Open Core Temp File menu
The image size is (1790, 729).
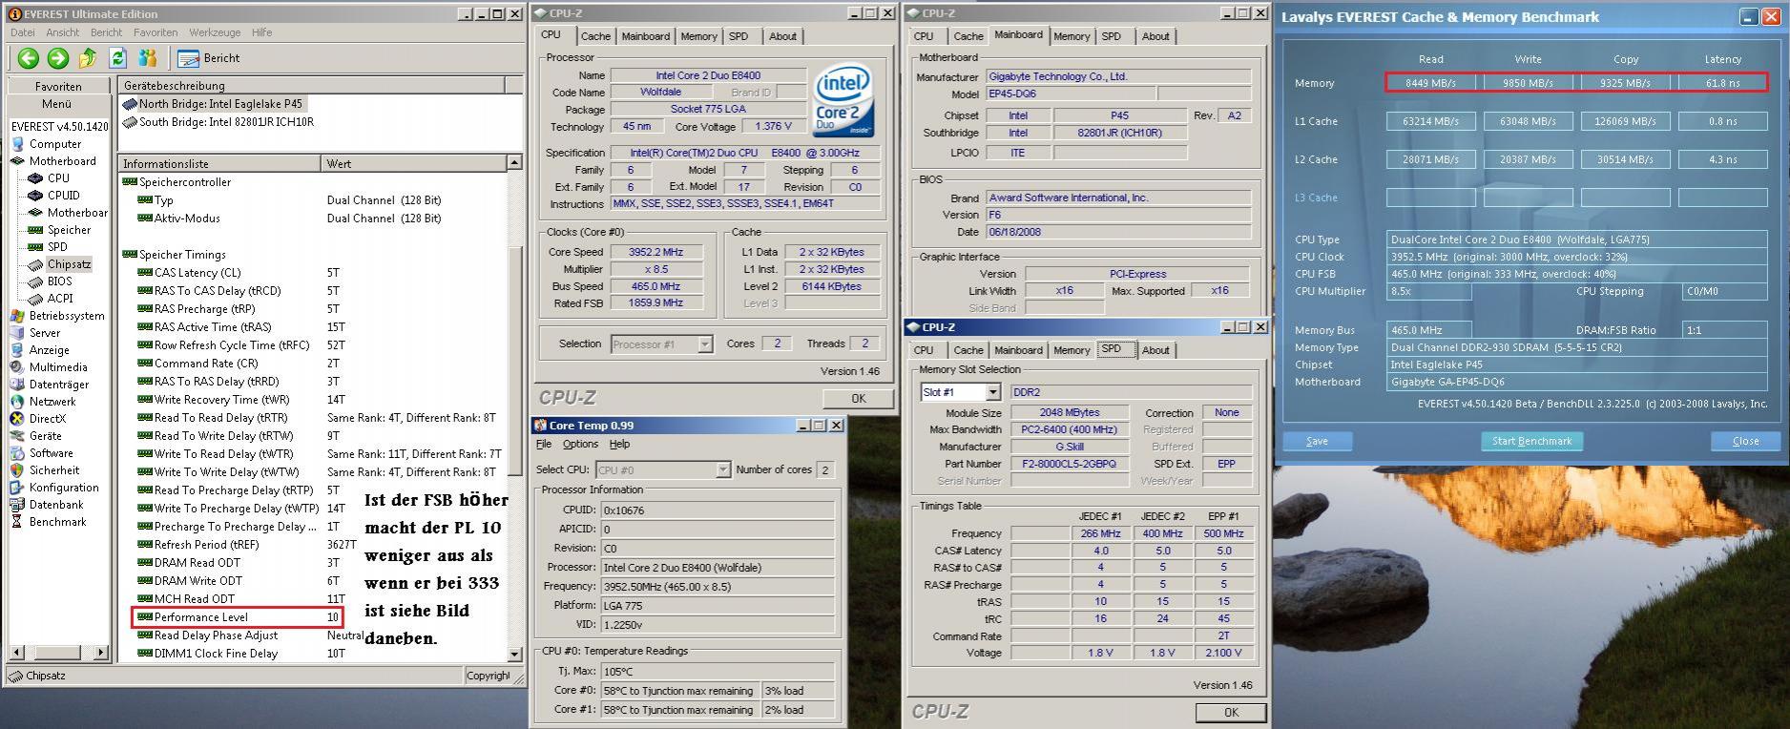click(544, 444)
